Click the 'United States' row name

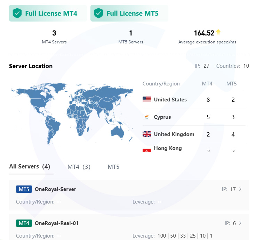point(170,99)
